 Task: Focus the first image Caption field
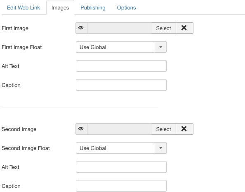pos(121,85)
